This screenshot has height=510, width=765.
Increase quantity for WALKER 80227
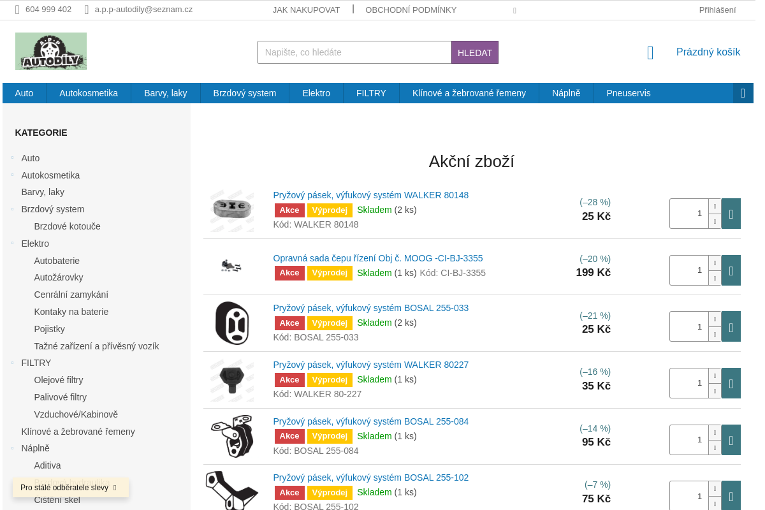point(715,376)
